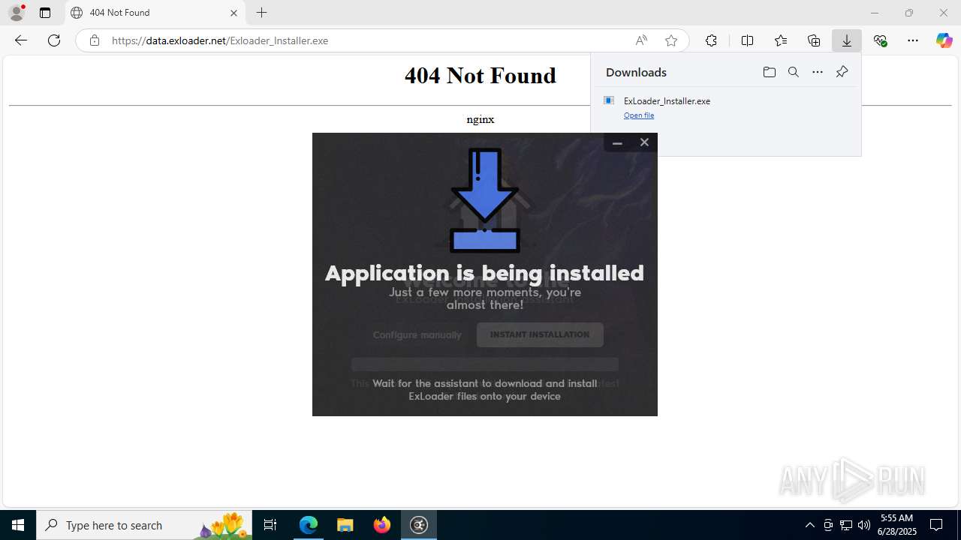
Task: Open notification center icon
Action: [x=937, y=525]
